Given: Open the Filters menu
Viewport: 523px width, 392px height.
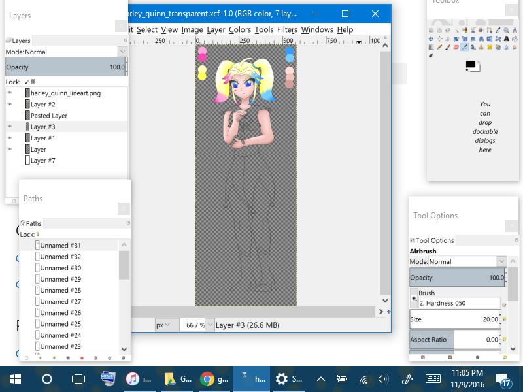Looking at the screenshot, I should click(287, 29).
